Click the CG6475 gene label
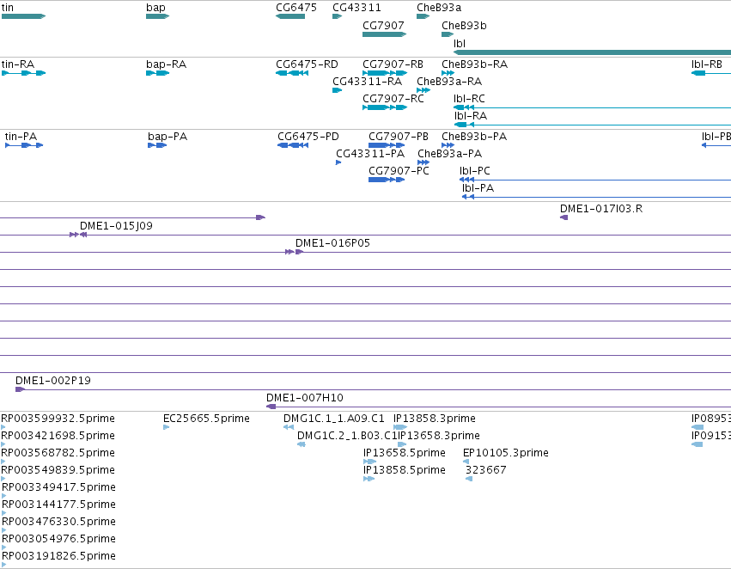The image size is (731, 569). click(296, 8)
